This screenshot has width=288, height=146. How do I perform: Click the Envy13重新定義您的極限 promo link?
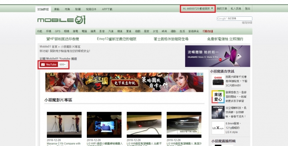coord(117,39)
